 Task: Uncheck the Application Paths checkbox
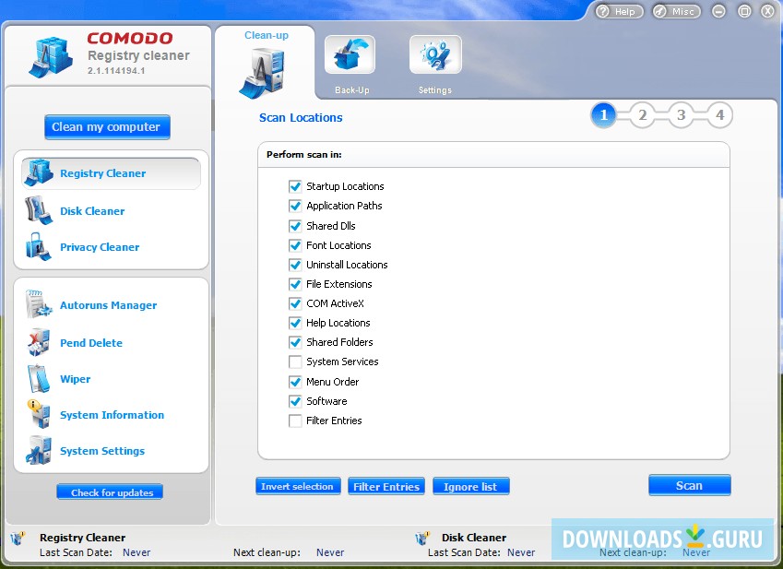(295, 206)
